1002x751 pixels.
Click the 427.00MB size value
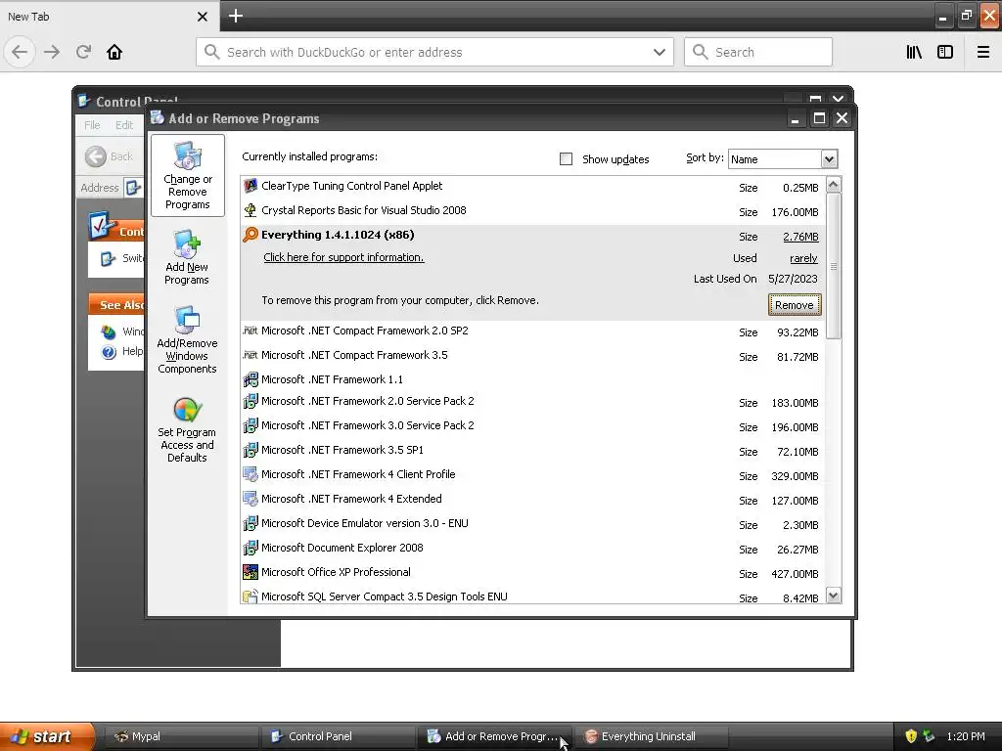795,574
